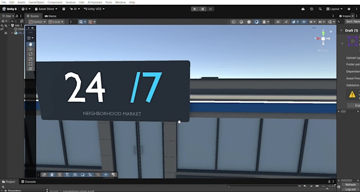Open the help question mark icon
The image size is (360, 192).
click(x=349, y=9)
